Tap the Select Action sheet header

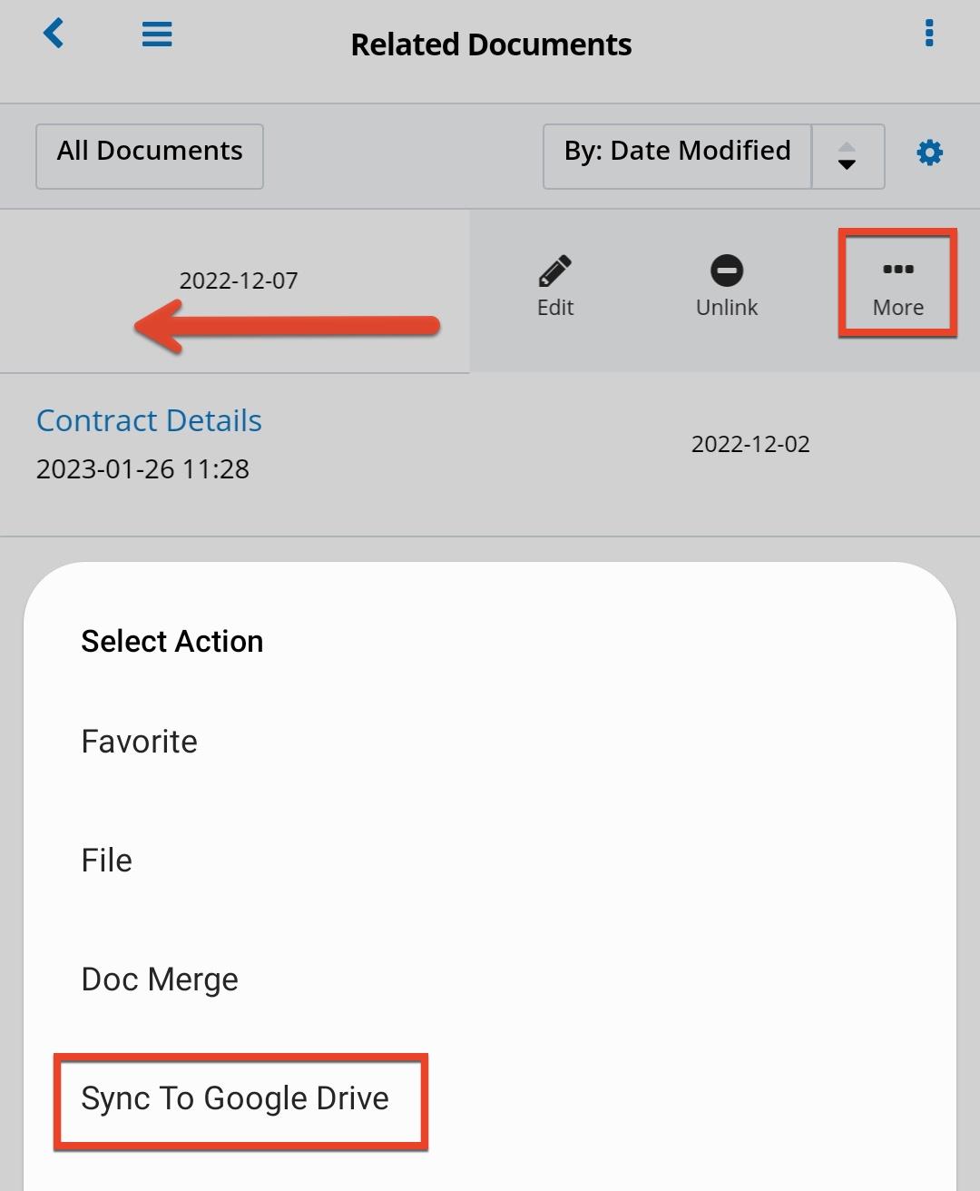pos(172,642)
